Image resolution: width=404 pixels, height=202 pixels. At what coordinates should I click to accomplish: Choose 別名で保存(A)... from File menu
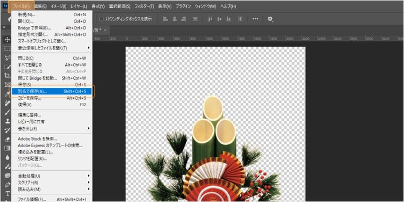point(52,91)
